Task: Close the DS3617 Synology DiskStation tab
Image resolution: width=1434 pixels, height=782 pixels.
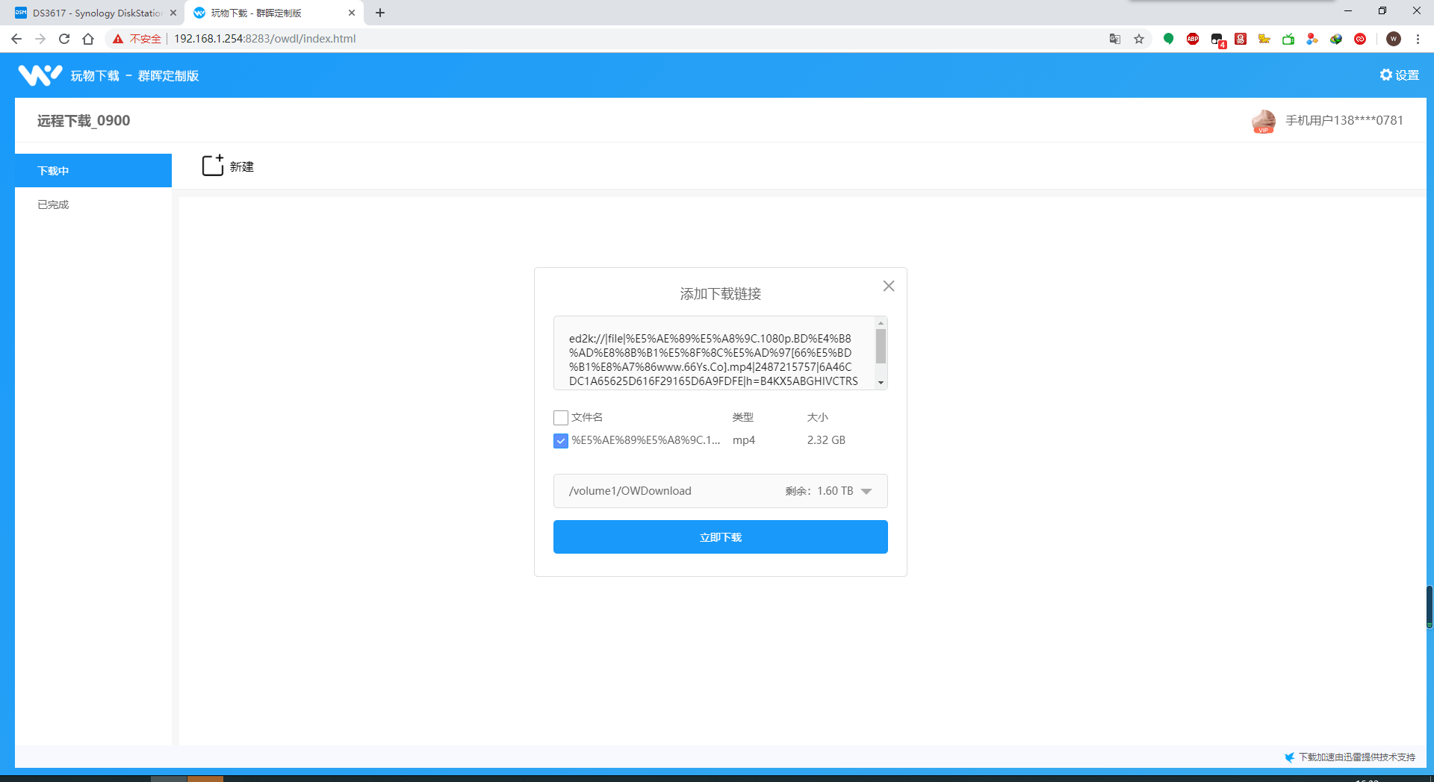Action: (173, 13)
